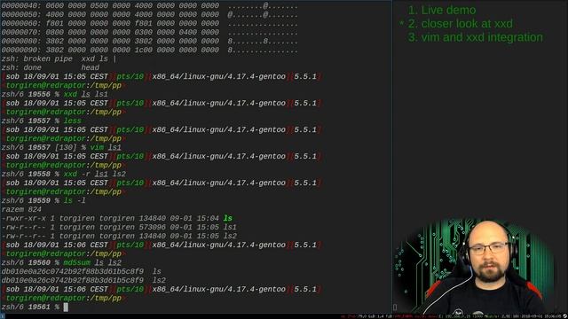Click the "xxd -r ls1 ls2" command

95,174
